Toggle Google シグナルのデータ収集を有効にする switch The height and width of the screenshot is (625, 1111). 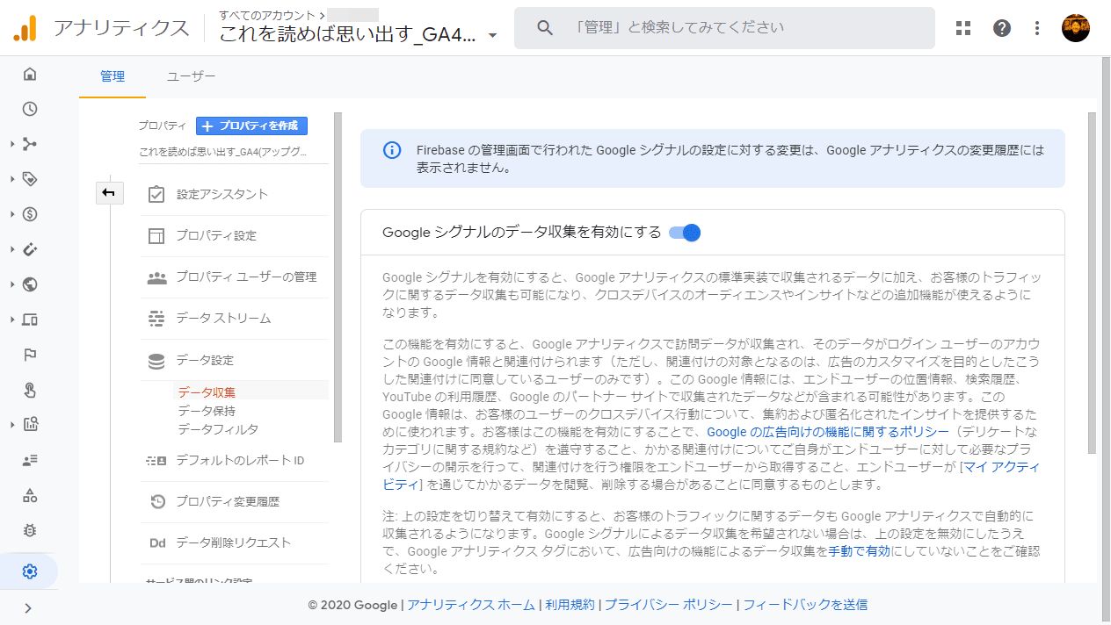tap(685, 233)
